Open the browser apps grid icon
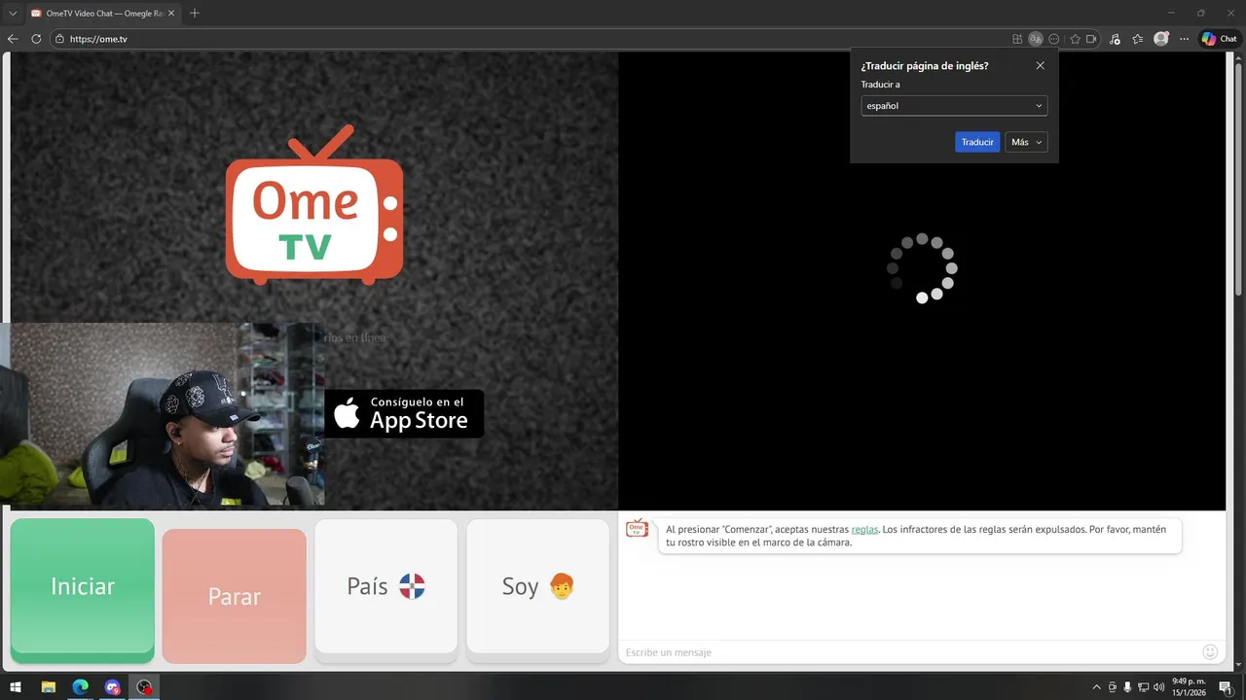This screenshot has width=1246, height=700. [x=1017, y=39]
